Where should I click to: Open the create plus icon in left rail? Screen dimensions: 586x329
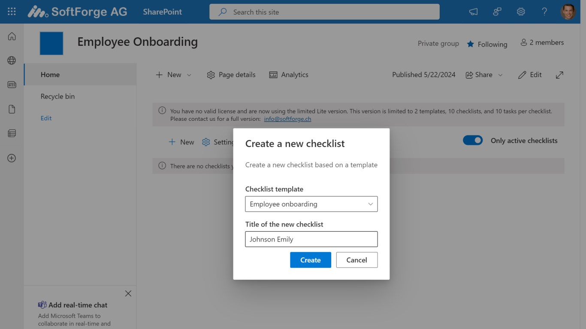pos(12,158)
